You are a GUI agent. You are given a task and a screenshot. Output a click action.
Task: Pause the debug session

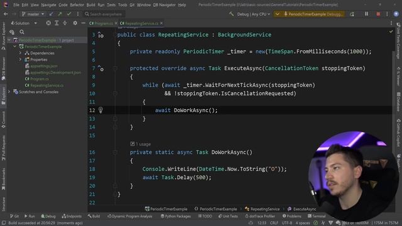pos(366,14)
